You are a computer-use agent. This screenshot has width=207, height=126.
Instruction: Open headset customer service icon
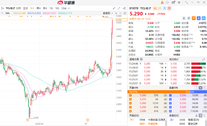point(167,2)
